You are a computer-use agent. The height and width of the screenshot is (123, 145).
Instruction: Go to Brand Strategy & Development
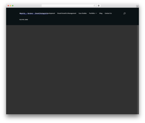[45, 13]
